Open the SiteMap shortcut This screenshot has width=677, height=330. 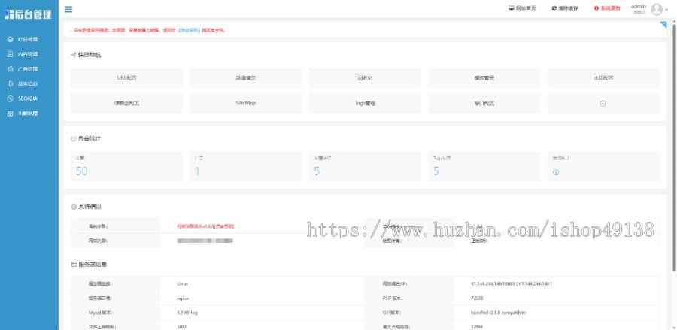point(246,104)
